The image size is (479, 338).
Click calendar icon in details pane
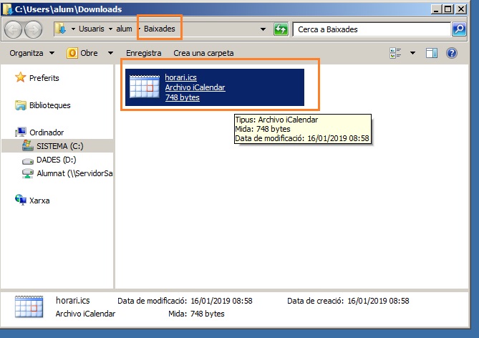29,306
